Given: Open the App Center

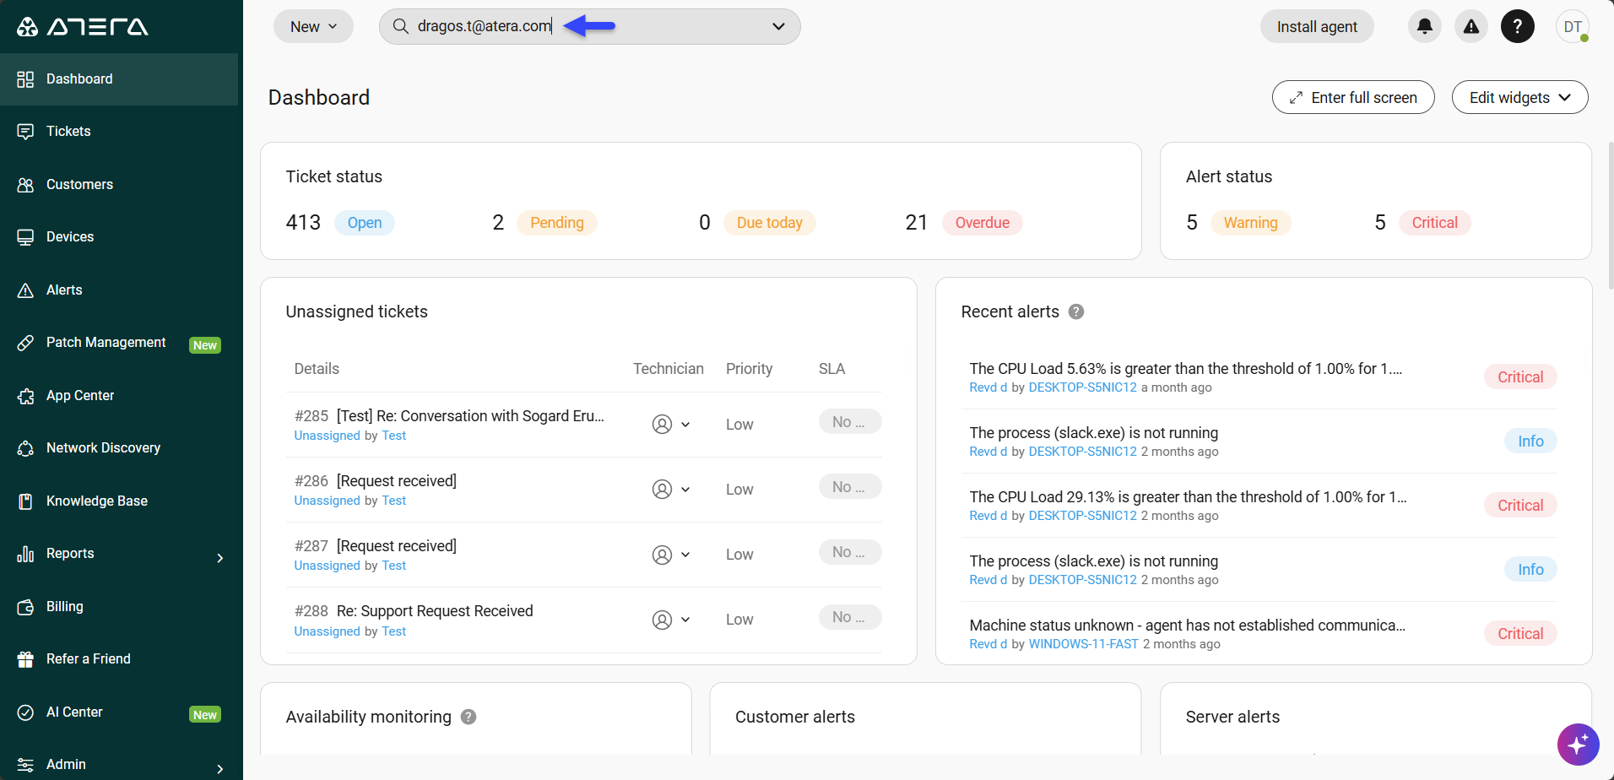Looking at the screenshot, I should 80,395.
